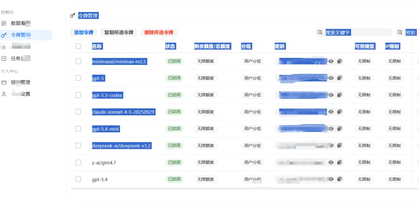Copy the gpt-5.4 token key
Screen dimensions: 419x202
pos(339,179)
